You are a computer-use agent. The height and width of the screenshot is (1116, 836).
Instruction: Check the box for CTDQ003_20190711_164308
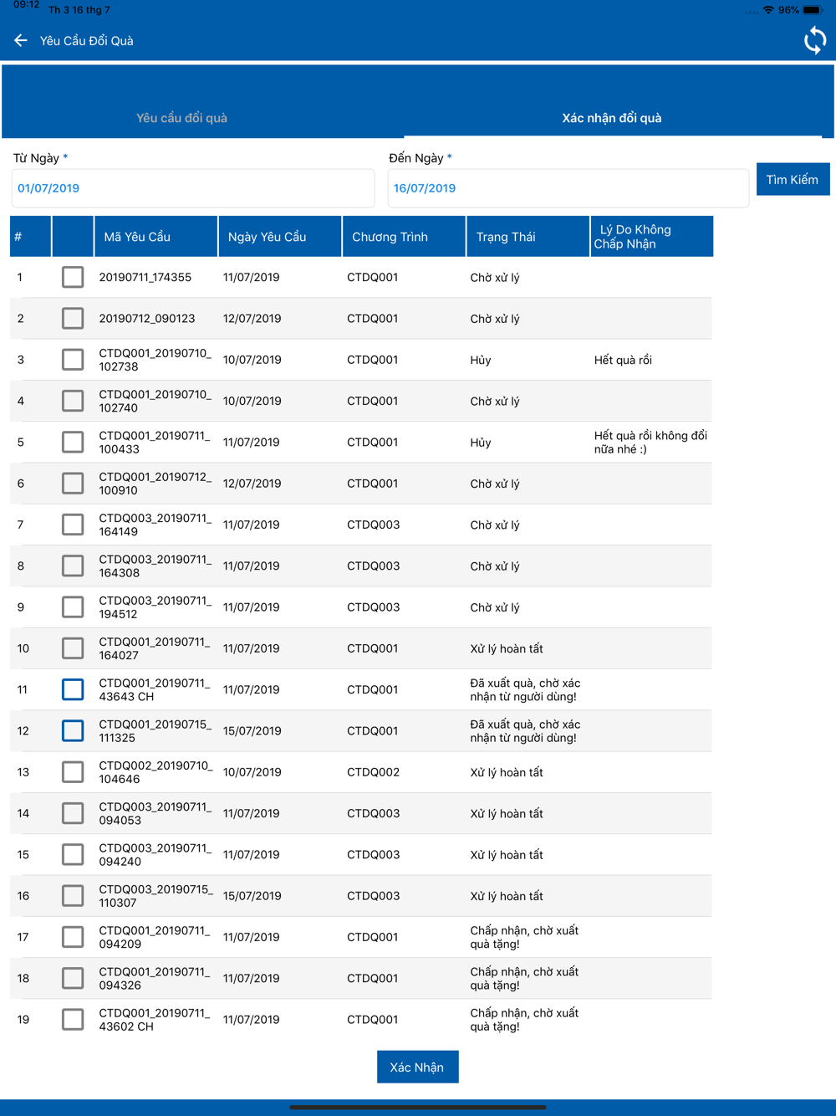click(73, 566)
